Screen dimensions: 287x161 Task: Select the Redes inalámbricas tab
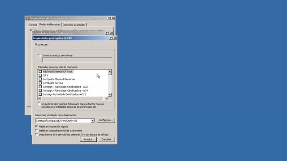[50, 24]
